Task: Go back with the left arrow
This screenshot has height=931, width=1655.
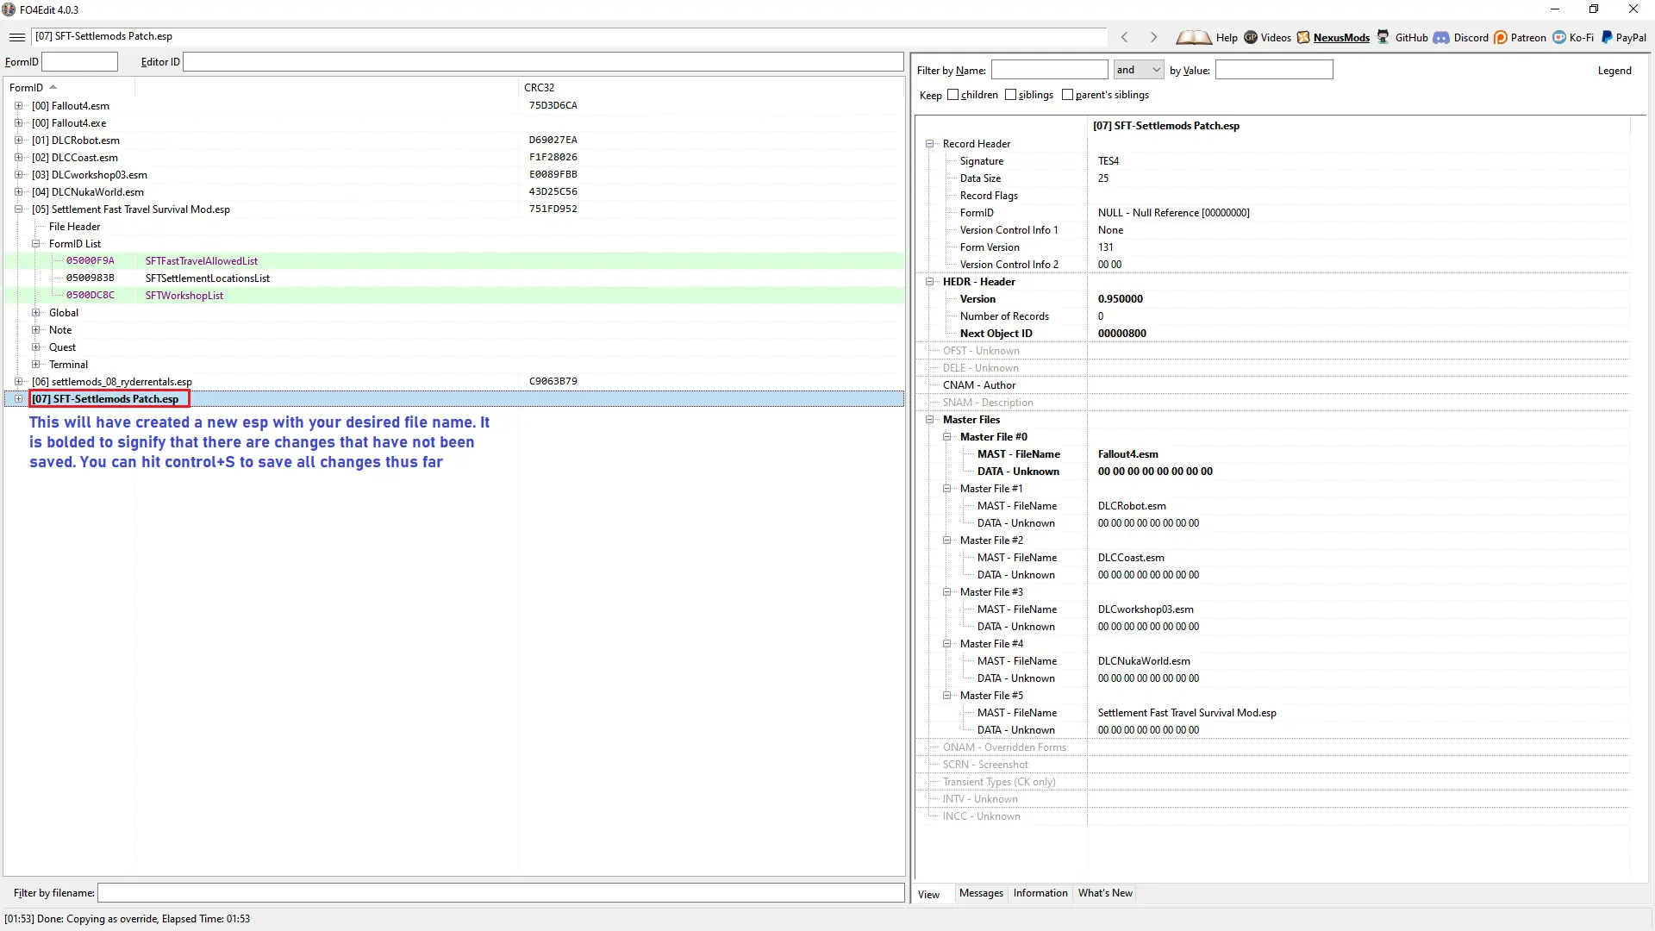Action: point(1124,37)
